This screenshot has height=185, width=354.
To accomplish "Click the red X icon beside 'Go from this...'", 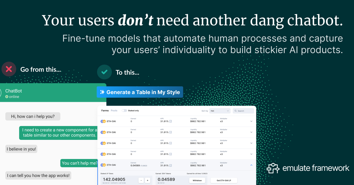I will pos(9,69).
